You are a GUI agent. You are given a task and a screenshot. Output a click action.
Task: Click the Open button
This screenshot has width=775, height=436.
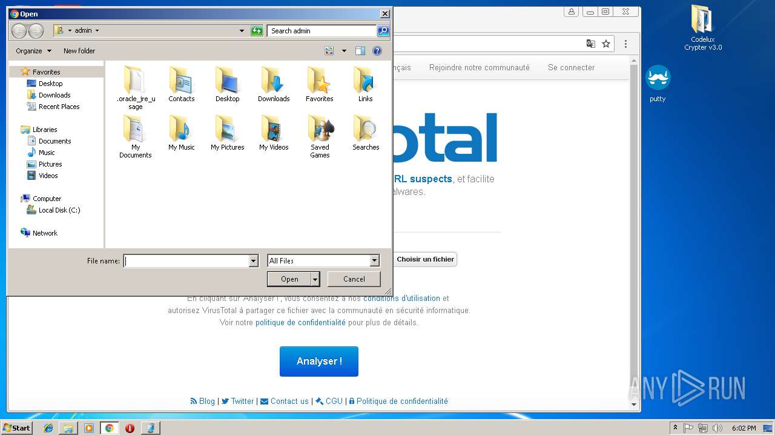point(289,279)
